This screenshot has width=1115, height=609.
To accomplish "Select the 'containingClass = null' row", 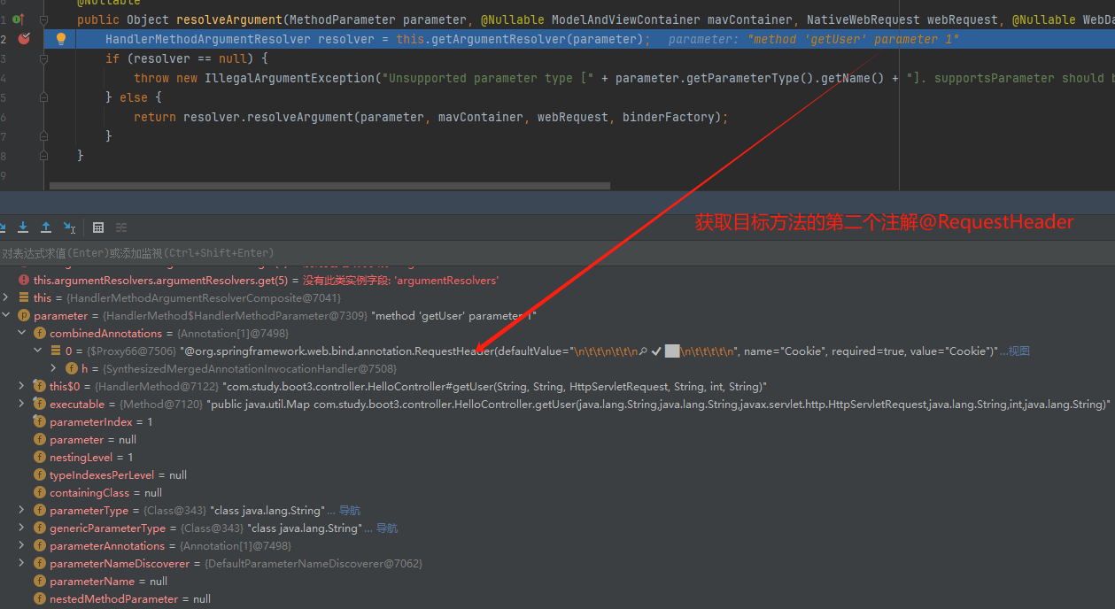I will tap(557, 492).
